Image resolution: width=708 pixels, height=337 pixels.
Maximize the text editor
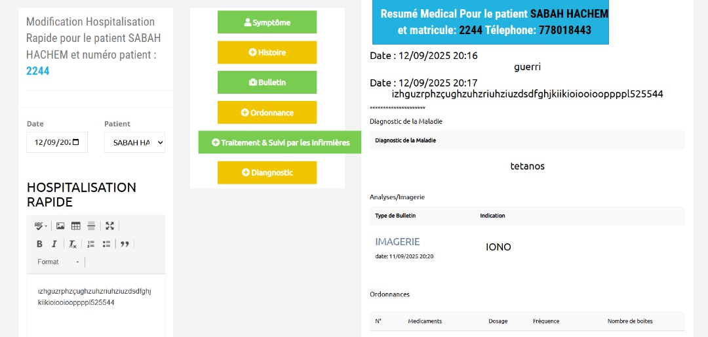coord(109,226)
